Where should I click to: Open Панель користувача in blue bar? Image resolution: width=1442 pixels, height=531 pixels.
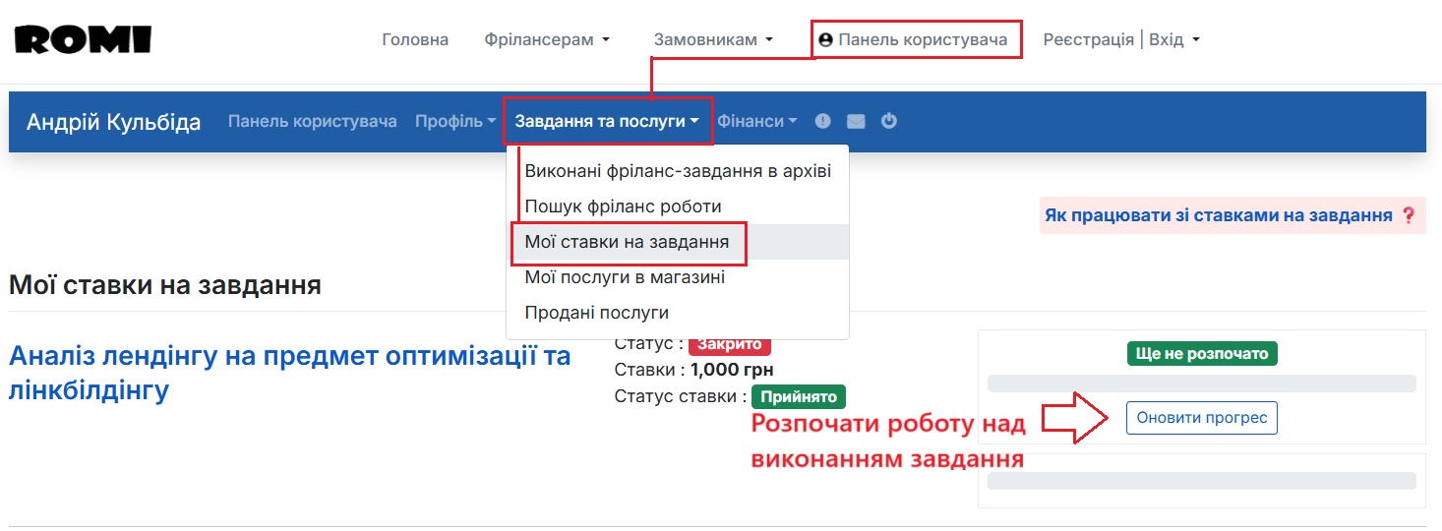[x=313, y=121]
